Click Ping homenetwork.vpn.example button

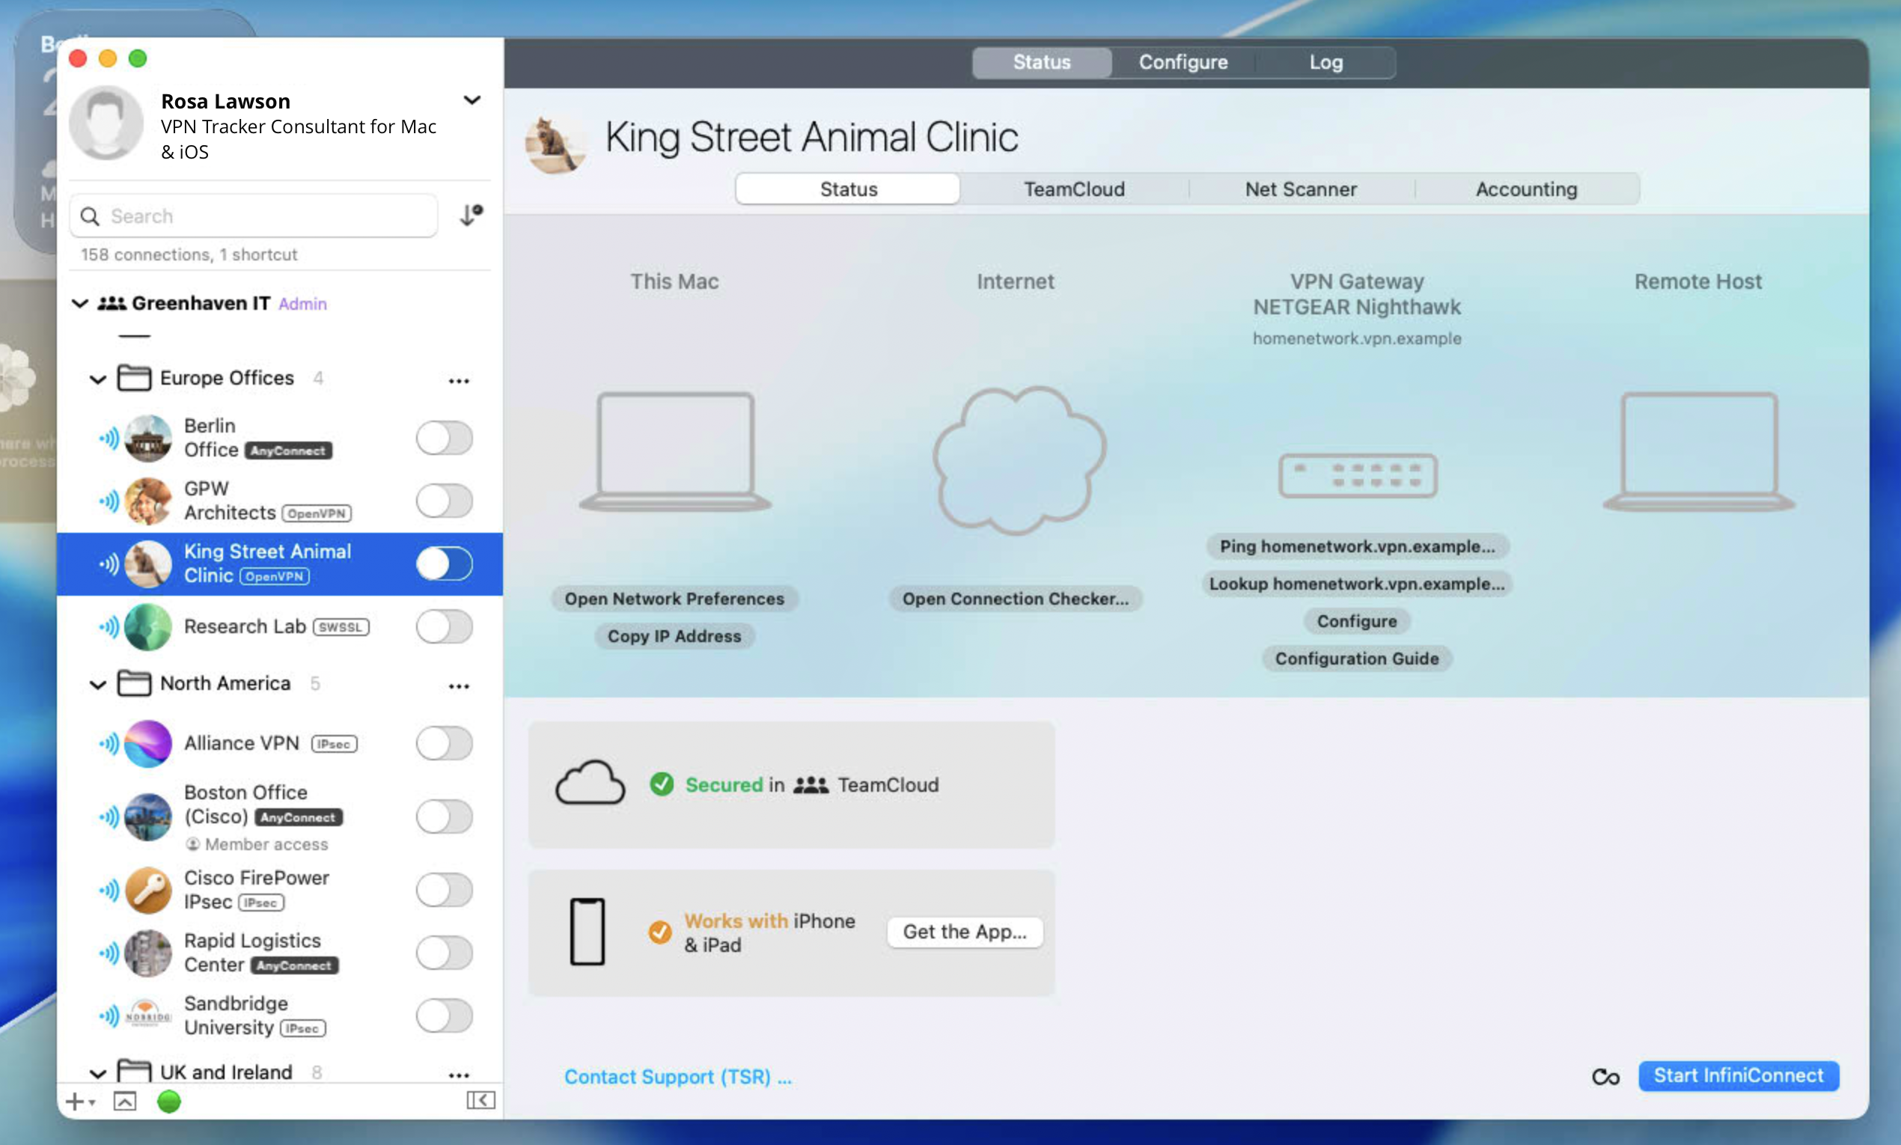click(x=1357, y=546)
